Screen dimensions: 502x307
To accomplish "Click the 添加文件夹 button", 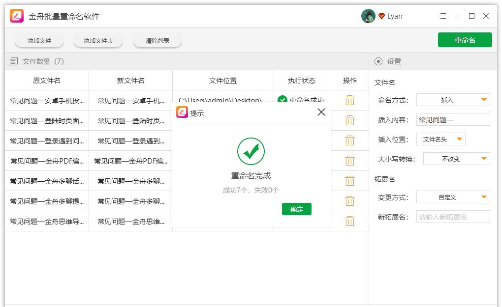I will [98, 41].
